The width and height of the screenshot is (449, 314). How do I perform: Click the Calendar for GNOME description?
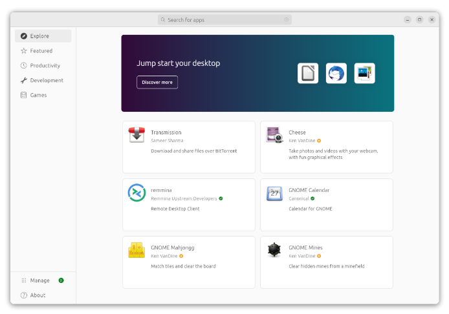pyautogui.click(x=311, y=209)
